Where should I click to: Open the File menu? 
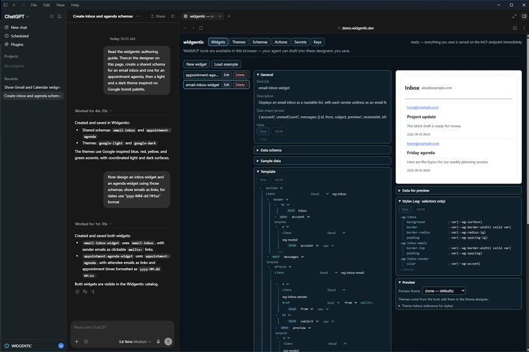click(33, 5)
